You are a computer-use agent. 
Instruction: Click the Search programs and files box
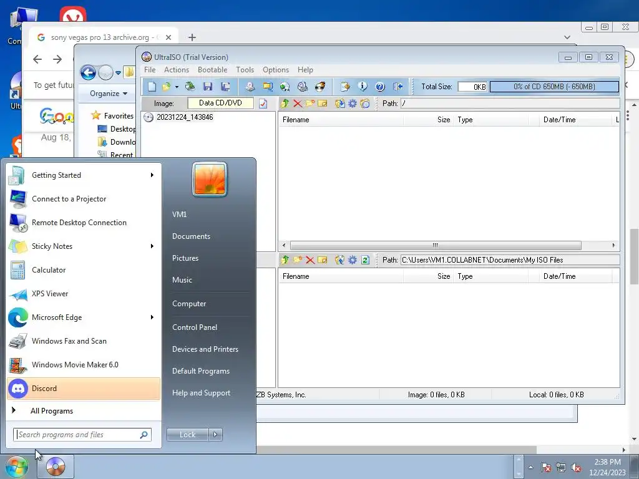pyautogui.click(x=82, y=435)
